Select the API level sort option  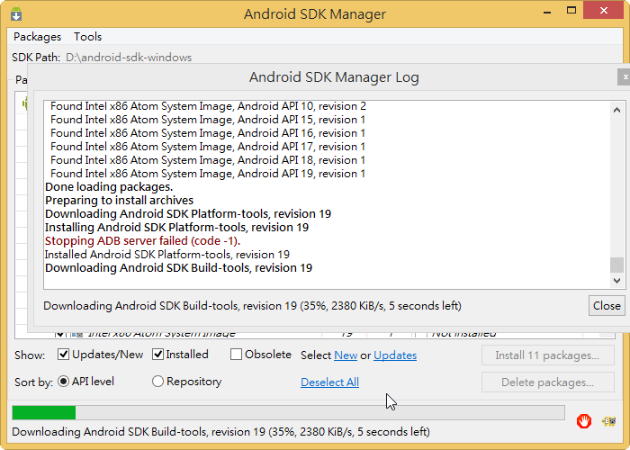coord(64,382)
